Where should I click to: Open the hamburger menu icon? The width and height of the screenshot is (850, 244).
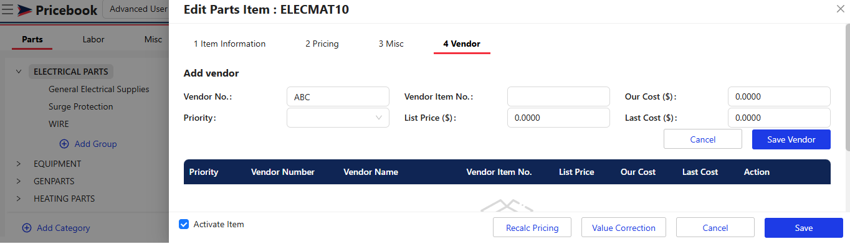pos(7,9)
